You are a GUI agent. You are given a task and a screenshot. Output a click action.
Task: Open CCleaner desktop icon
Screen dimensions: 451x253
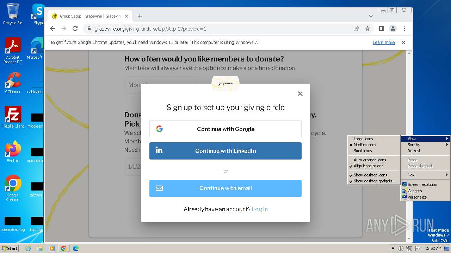[x=13, y=83]
